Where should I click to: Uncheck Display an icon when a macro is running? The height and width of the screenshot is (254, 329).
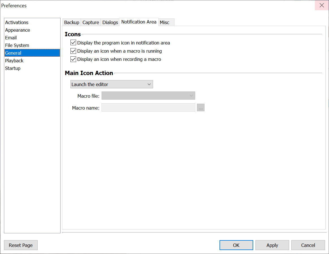pyautogui.click(x=73, y=51)
